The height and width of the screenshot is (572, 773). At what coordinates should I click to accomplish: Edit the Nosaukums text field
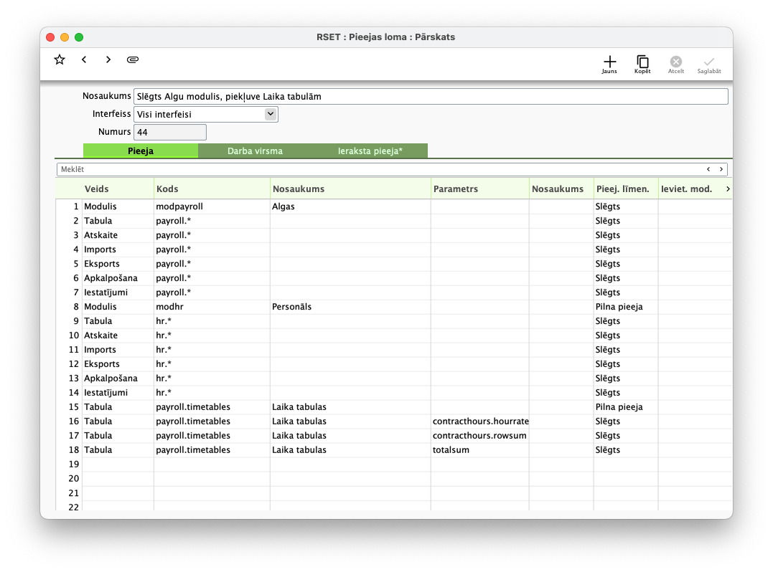(431, 97)
